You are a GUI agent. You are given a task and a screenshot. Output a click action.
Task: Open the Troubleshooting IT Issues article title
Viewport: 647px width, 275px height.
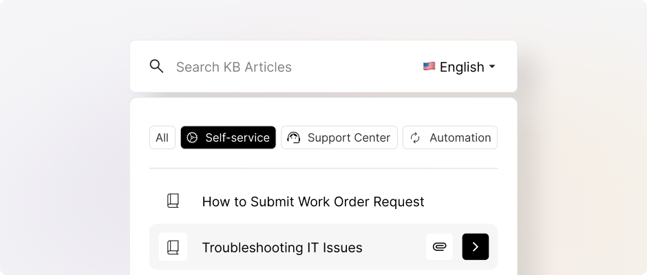tap(282, 247)
